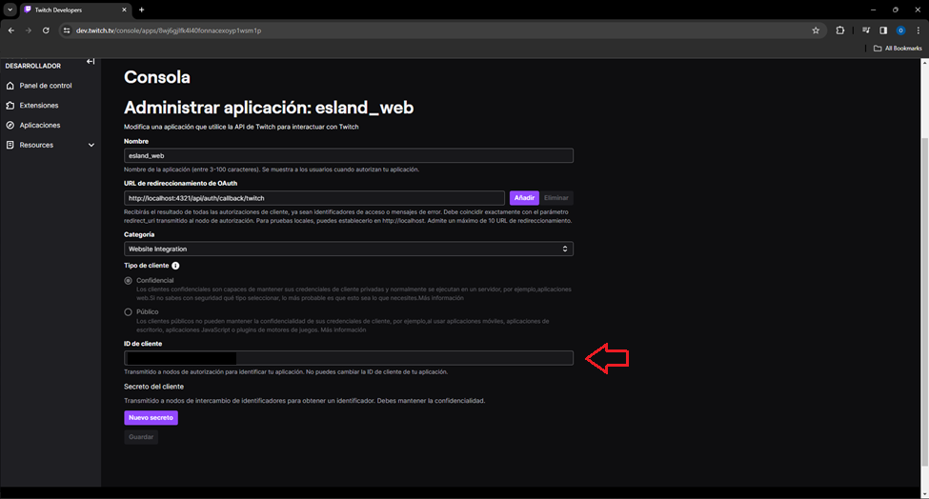Image resolution: width=929 pixels, height=499 pixels.
Task: Click the page vertical scrollbar
Action: 925,302
